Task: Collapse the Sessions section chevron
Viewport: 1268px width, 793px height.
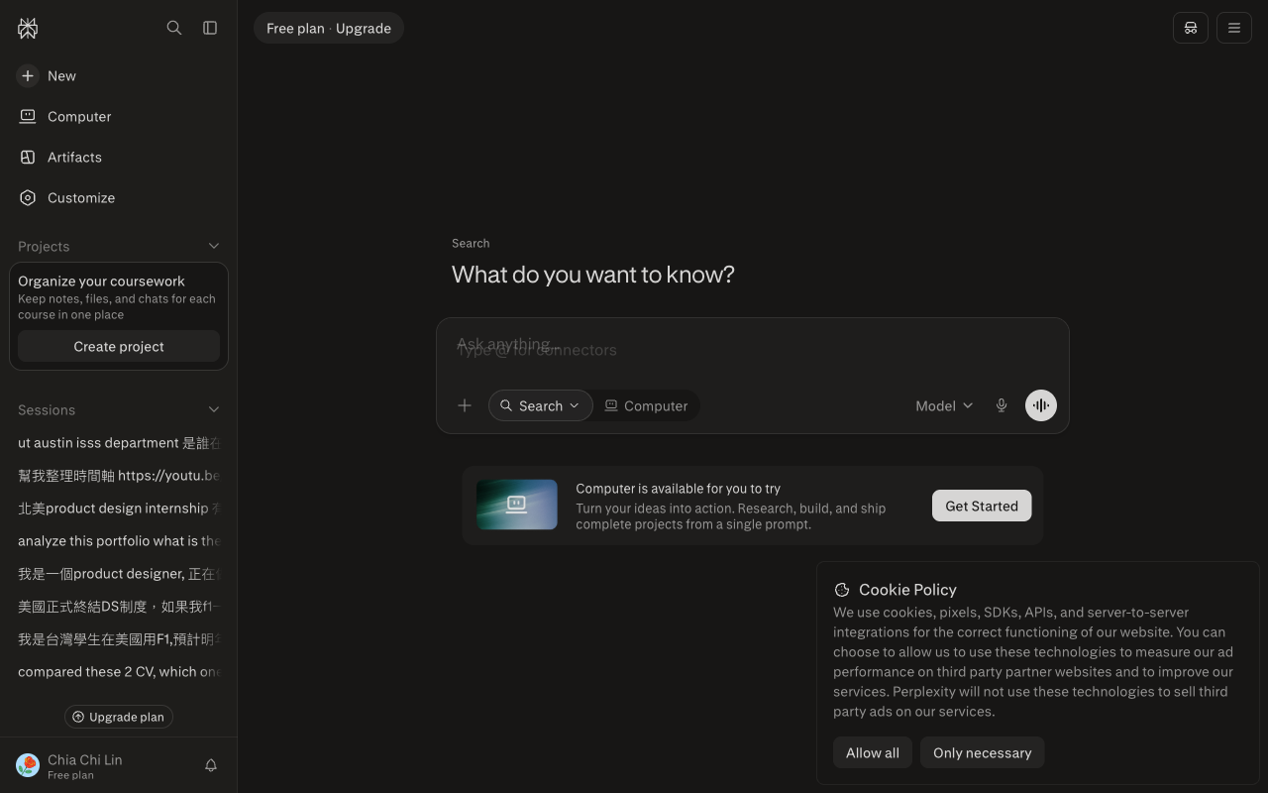Action: click(x=214, y=409)
